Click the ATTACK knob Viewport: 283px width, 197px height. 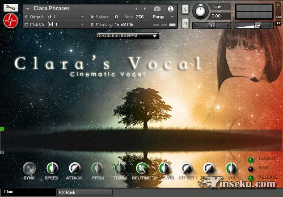(74, 168)
